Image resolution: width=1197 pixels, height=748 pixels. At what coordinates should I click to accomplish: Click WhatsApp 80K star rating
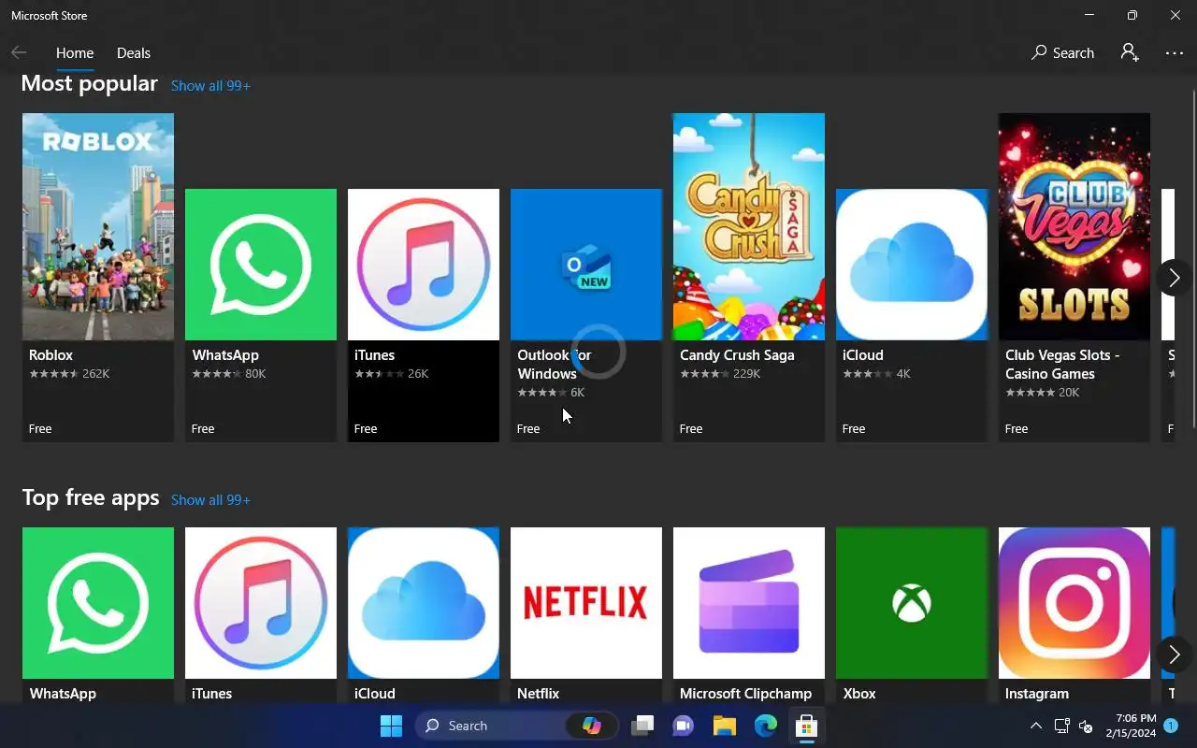(x=229, y=374)
